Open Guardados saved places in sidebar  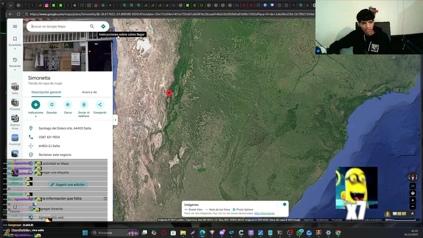[15, 43]
